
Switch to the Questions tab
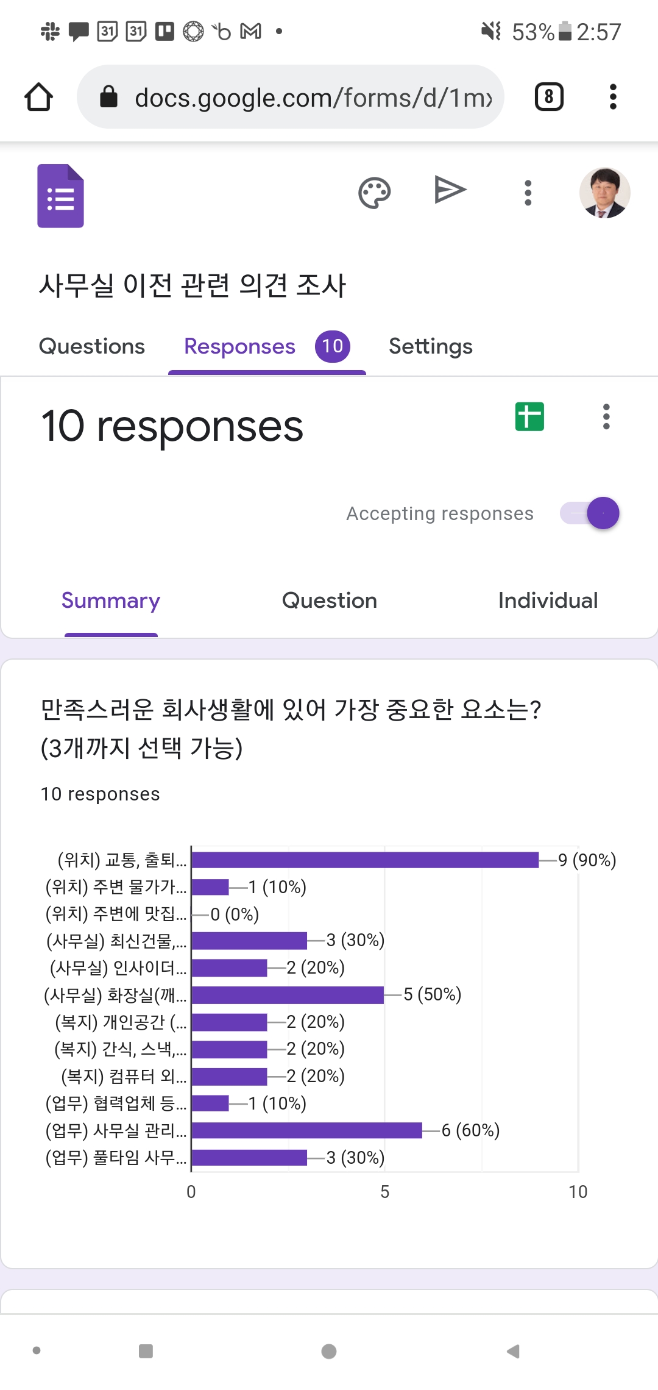(x=92, y=346)
